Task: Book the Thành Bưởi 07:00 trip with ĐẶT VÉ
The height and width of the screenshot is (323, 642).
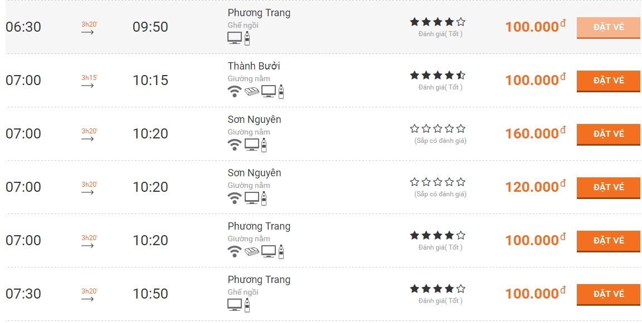Action: pyautogui.click(x=609, y=81)
